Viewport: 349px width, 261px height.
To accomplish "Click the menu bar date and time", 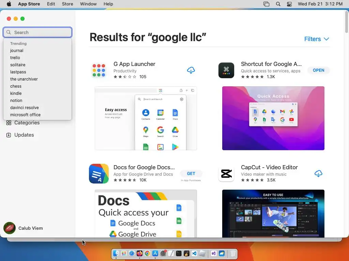I will click(x=320, y=4).
